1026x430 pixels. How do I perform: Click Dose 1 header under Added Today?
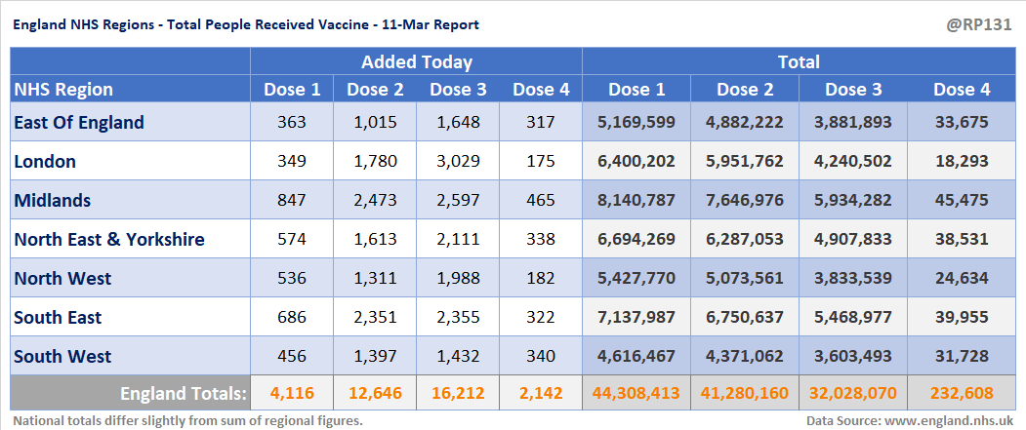point(292,90)
